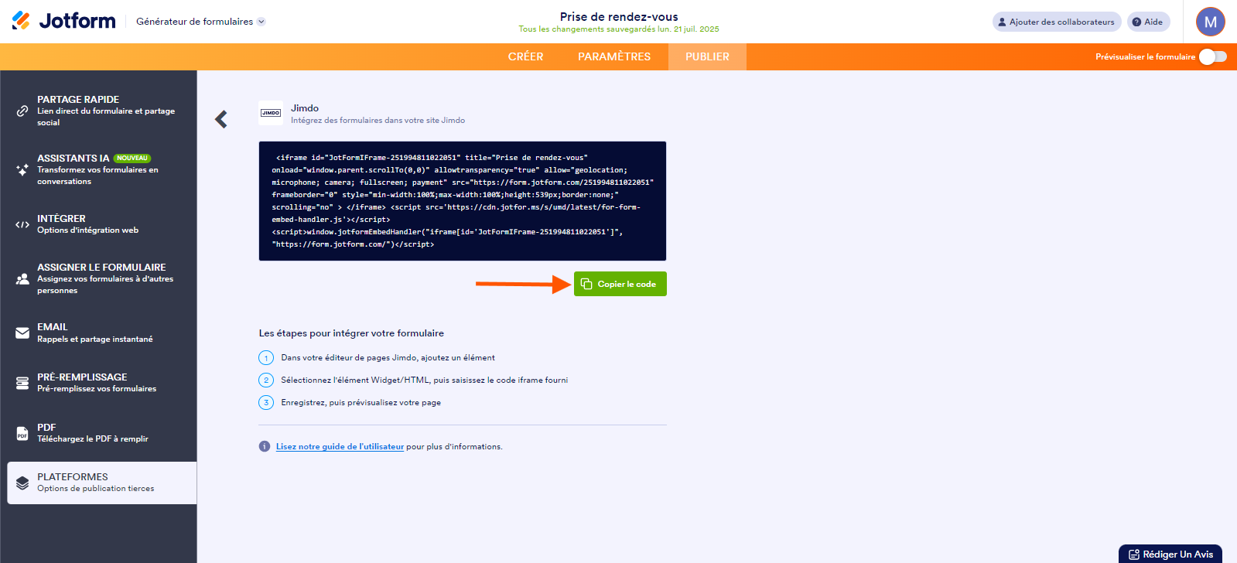Open the Lisez notre guide de l'utilisateur link

coord(340,446)
